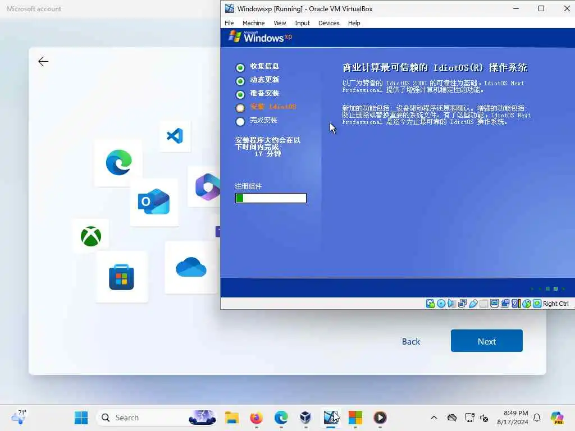The height and width of the screenshot is (431, 575).
Task: Click the keyboard capture arrow icon beside Right Ctrl
Action: [537, 304]
